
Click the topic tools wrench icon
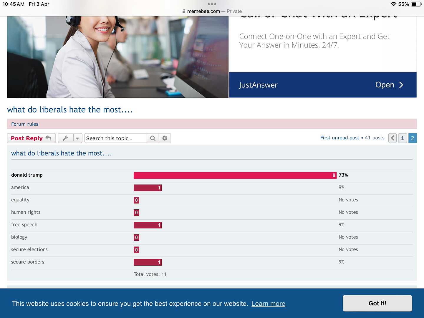point(66,138)
